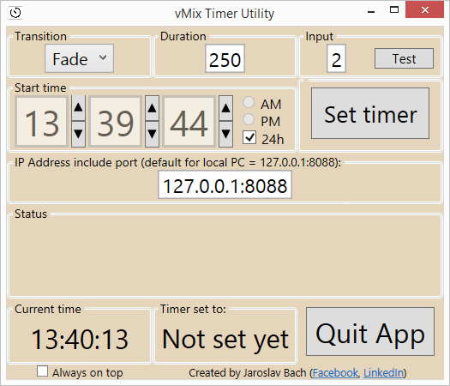Click the Set timer button
The height and width of the screenshot is (386, 450).
pyautogui.click(x=370, y=113)
